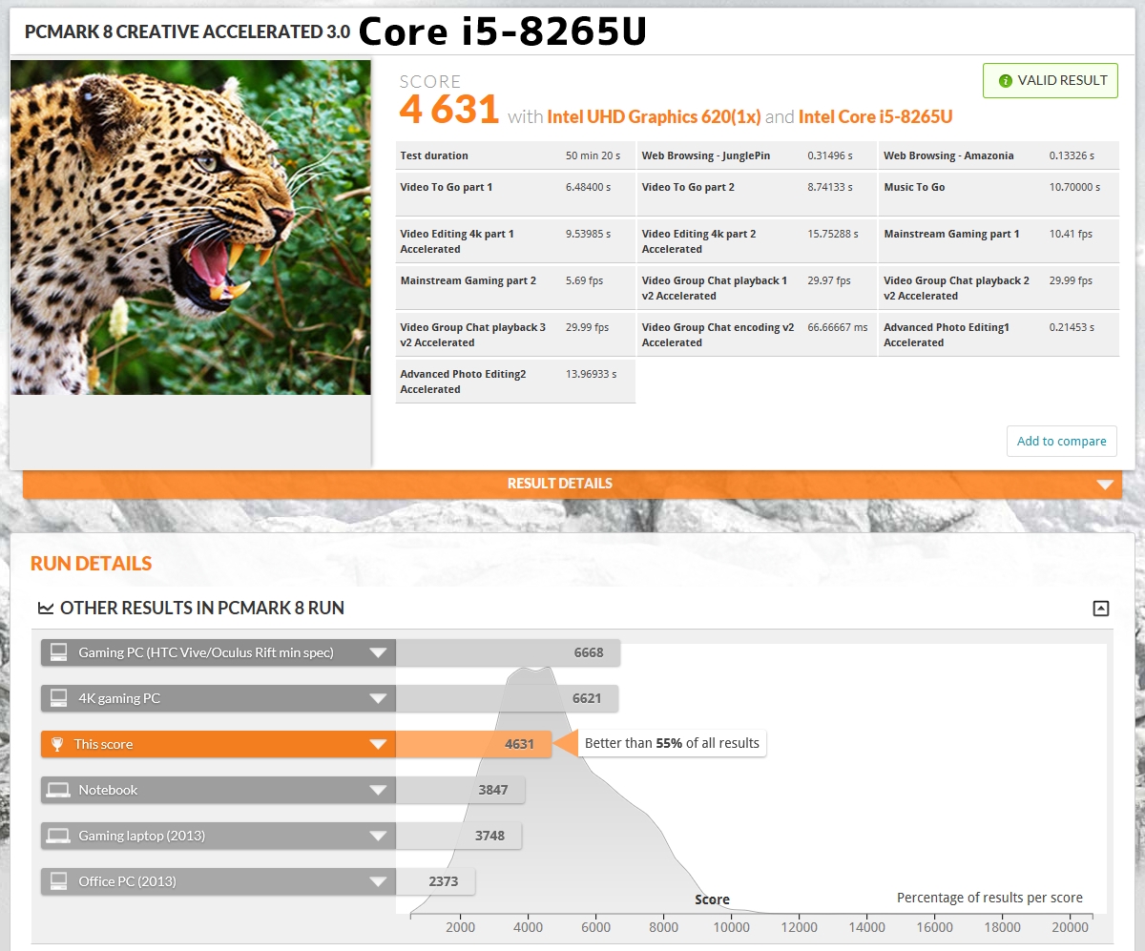Expand the Office PC (2013) row arrow
The height and width of the screenshot is (951, 1145).
pos(379,882)
